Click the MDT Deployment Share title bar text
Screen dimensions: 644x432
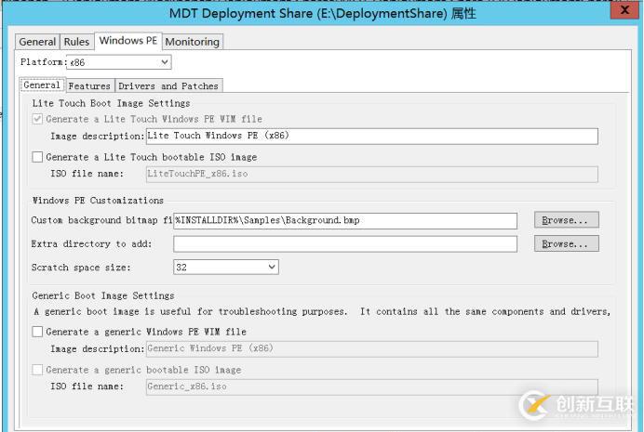click(322, 14)
